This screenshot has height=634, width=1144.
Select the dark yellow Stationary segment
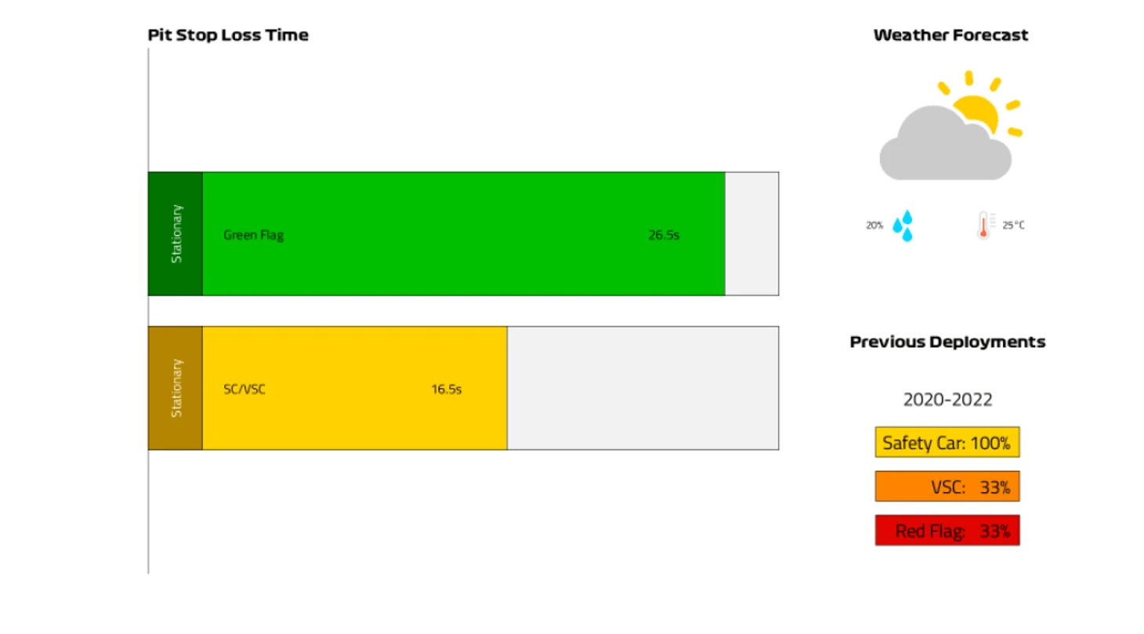click(176, 388)
